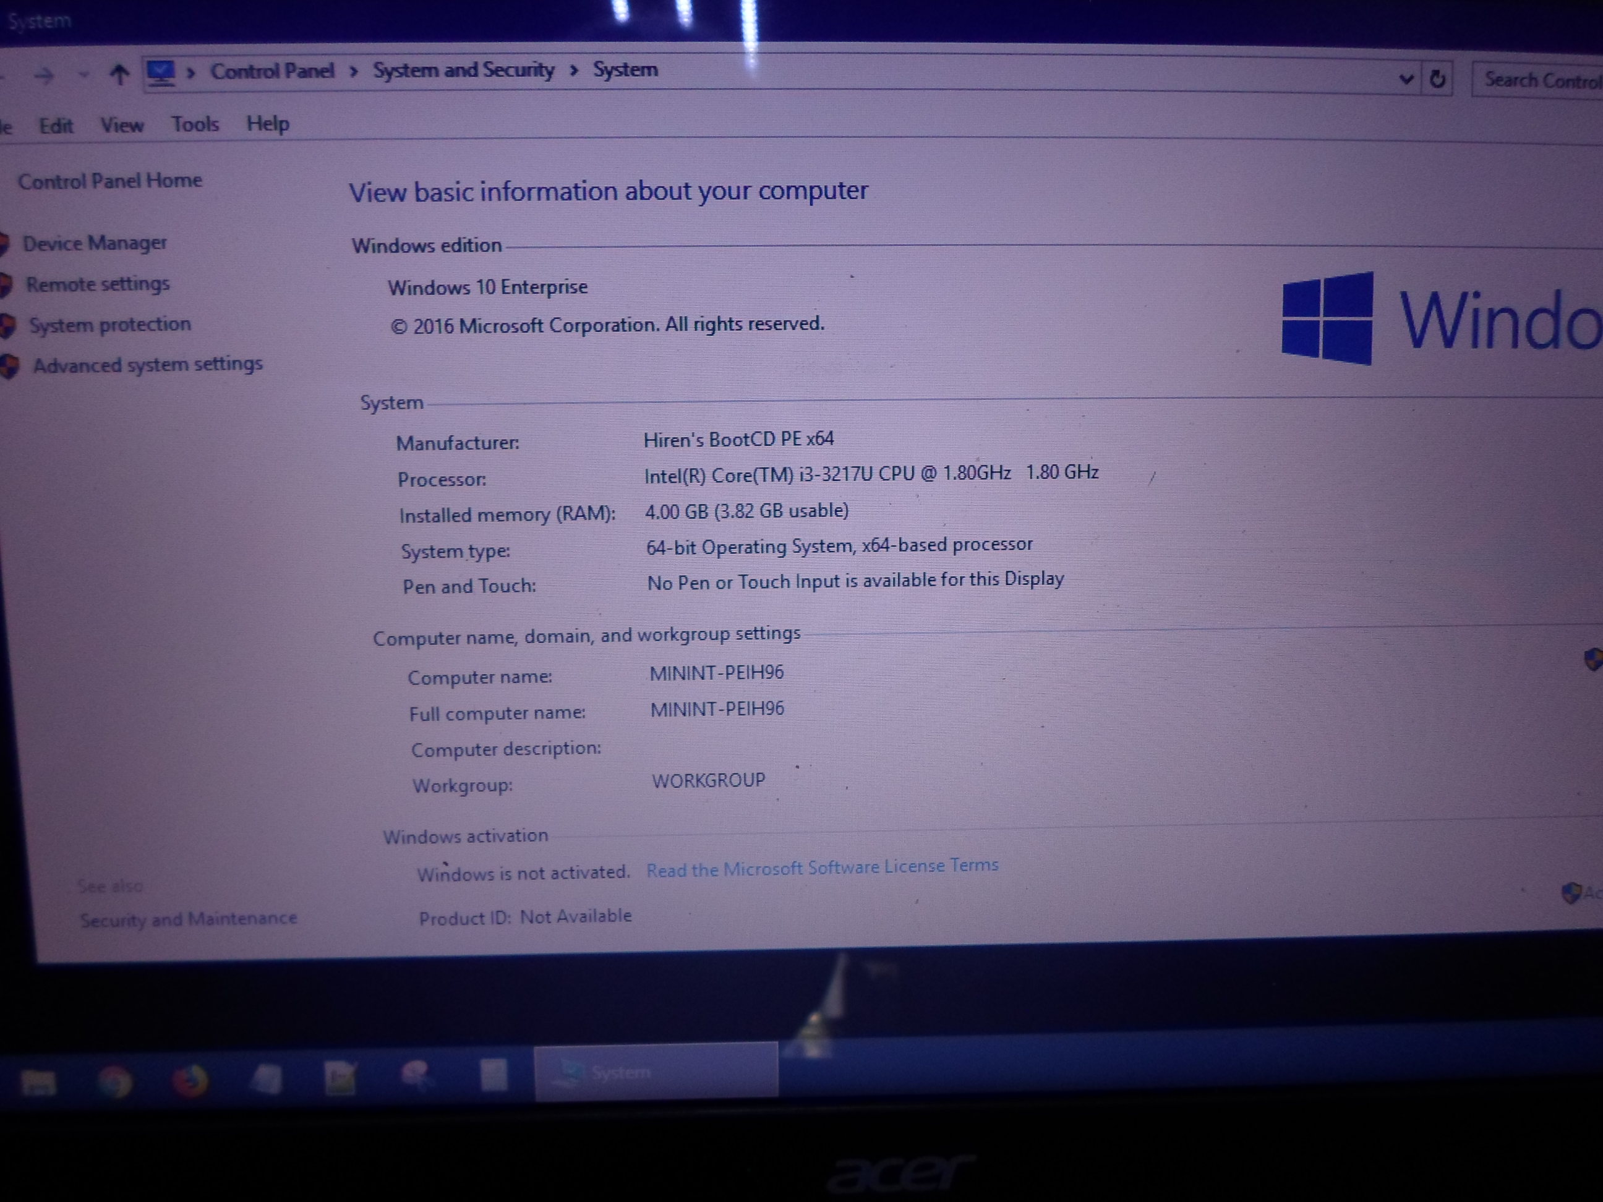Image resolution: width=1603 pixels, height=1202 pixels.
Task: Focus the Search Control Panel box
Action: pos(1538,79)
